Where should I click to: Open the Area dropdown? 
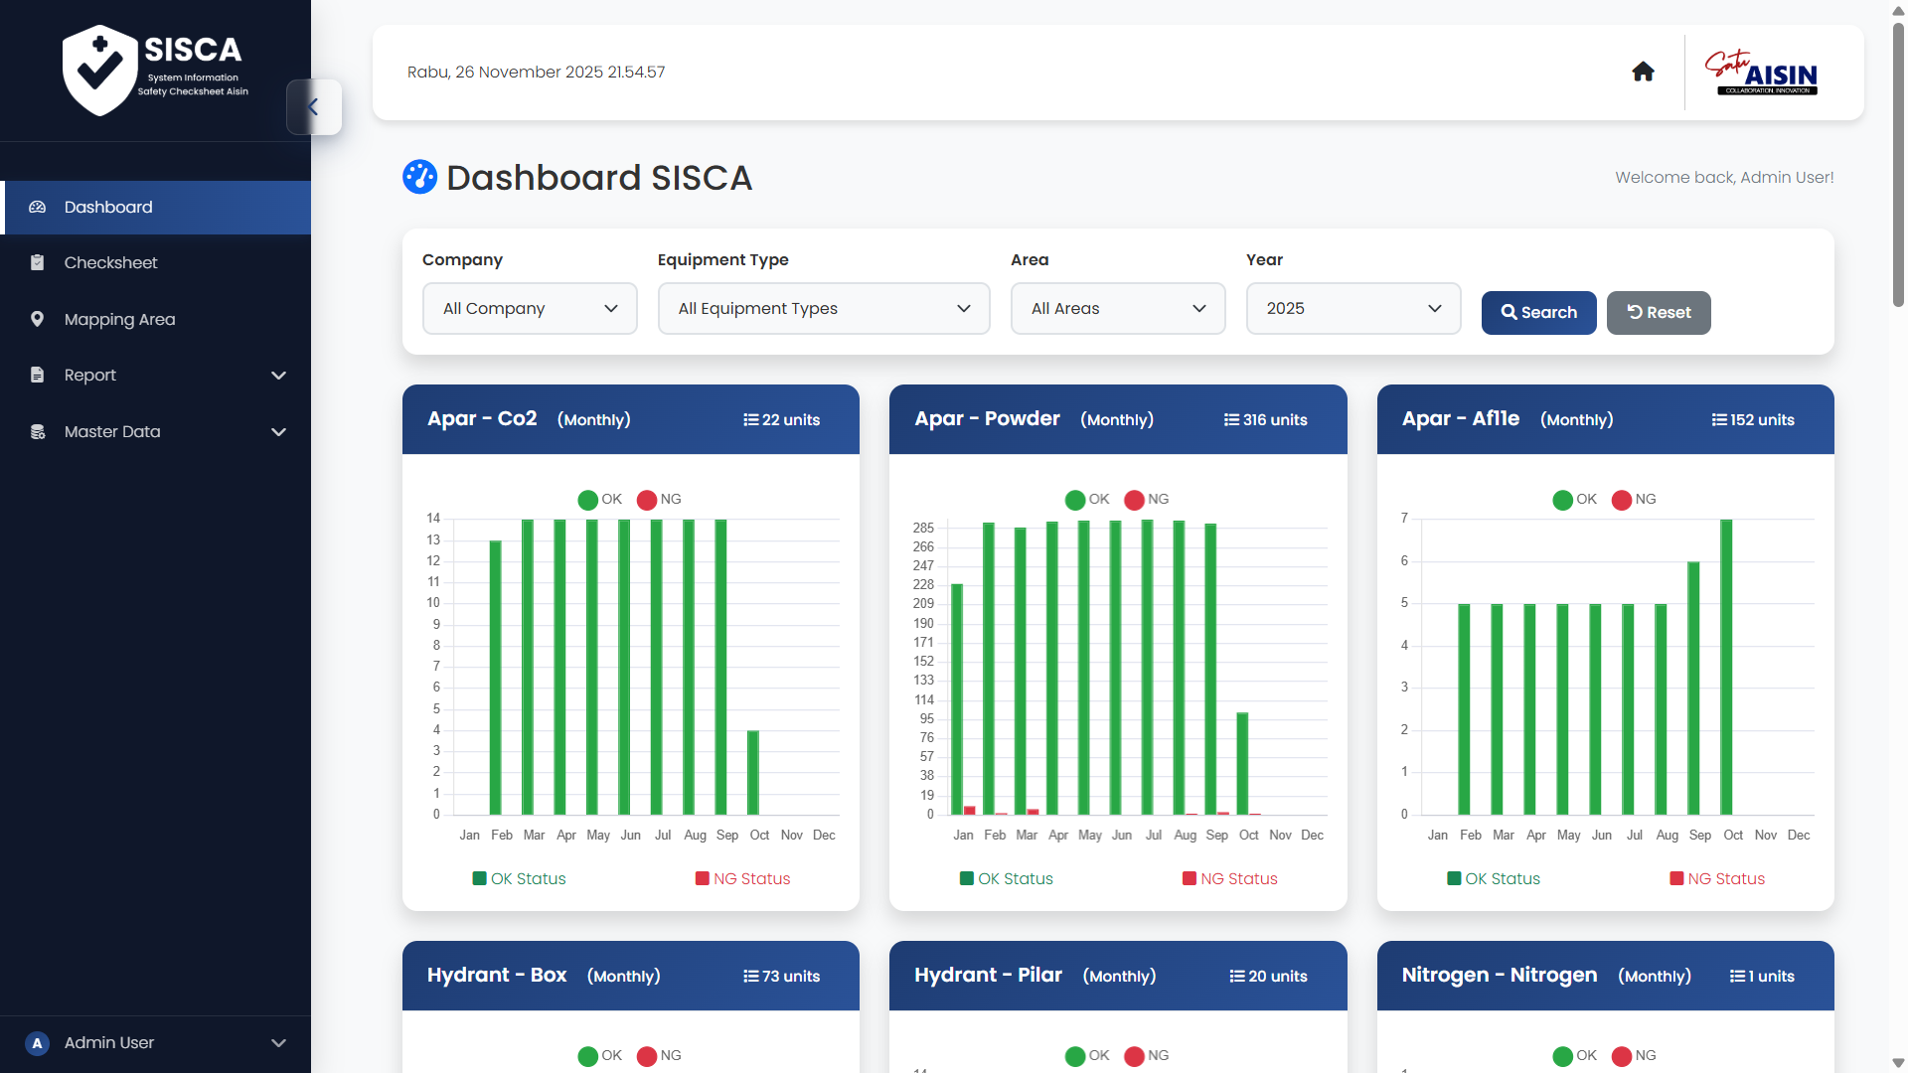tap(1118, 309)
